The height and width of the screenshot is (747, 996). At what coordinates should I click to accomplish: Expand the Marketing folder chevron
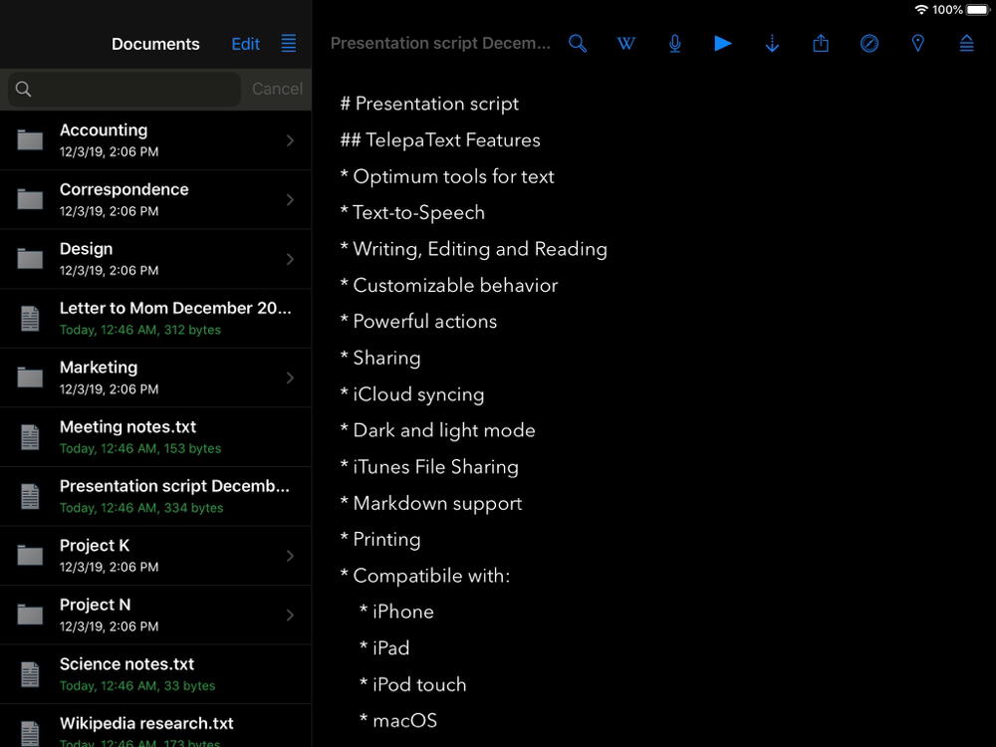290,377
